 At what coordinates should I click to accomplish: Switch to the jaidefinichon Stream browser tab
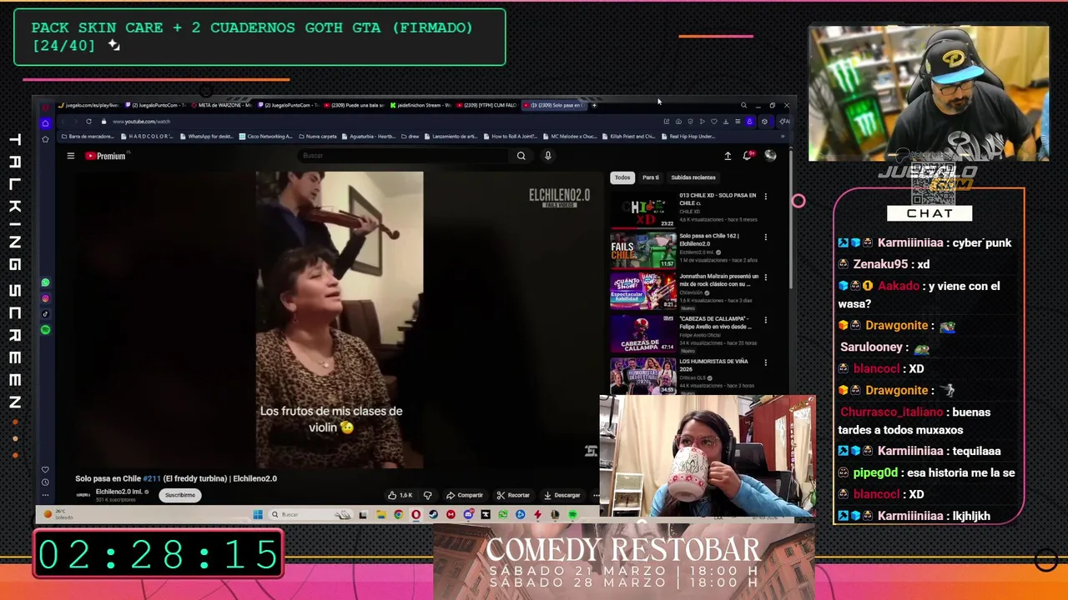(421, 105)
